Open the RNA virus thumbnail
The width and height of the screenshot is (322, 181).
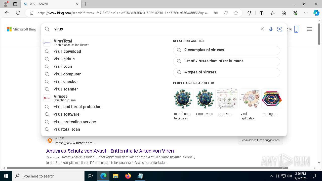pos(227,99)
